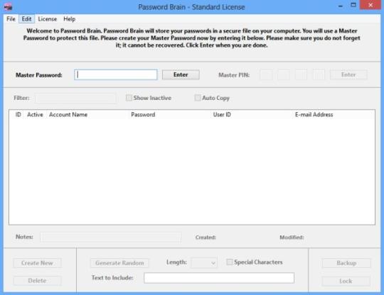
Task: Close the Password Brain window
Action: pos(370,5)
